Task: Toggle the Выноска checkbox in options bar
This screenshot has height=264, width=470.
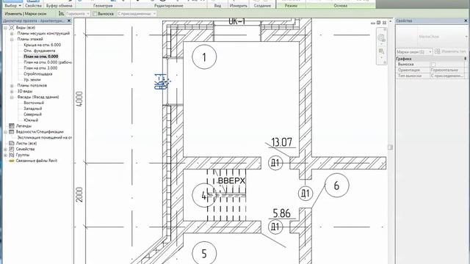Action: pyautogui.click(x=95, y=13)
